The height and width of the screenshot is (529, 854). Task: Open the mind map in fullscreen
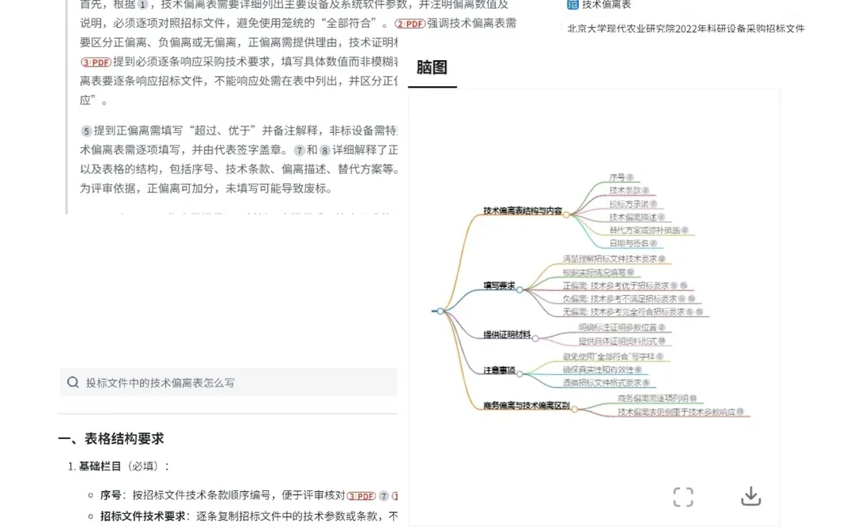(683, 497)
